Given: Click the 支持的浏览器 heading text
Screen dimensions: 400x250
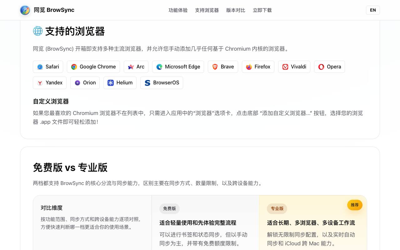Looking at the screenshot, I should pyautogui.click(x=75, y=31).
